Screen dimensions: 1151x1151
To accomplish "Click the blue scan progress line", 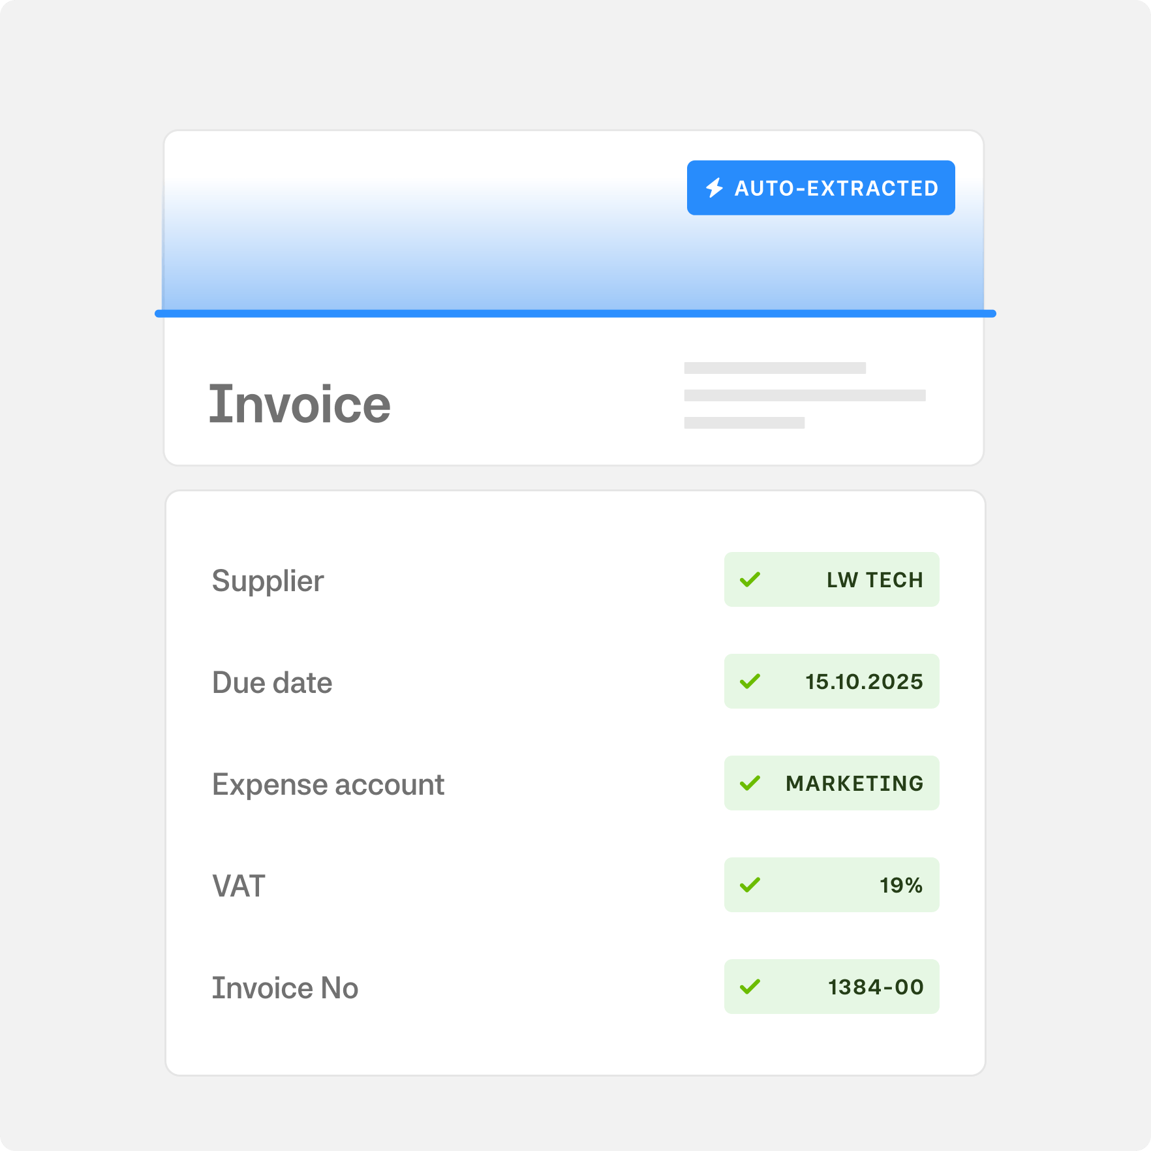I will tap(575, 314).
